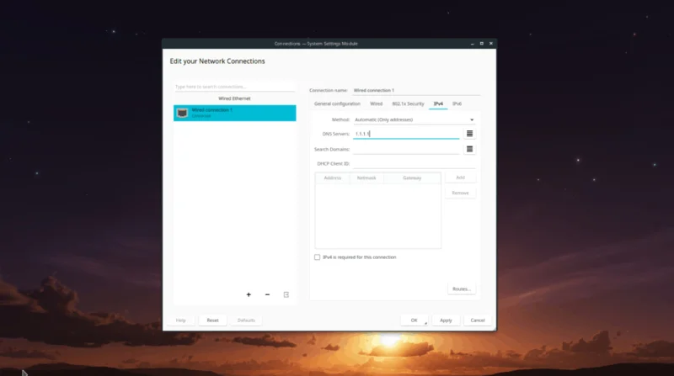Screen dimensions: 674x376
Task: Open Search Domains list editor icon
Action: coord(469,149)
